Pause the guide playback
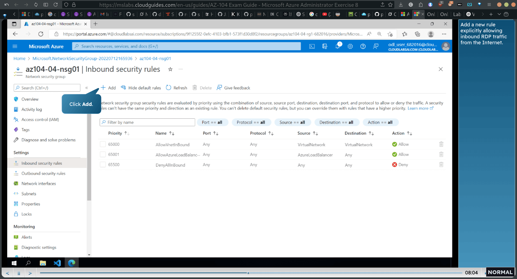Viewport: 517px width, 279px height. 19,273
